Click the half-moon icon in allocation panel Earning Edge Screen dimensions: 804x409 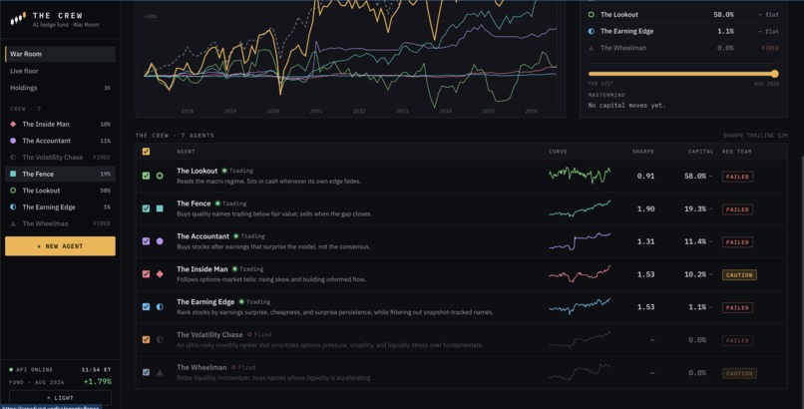pos(592,31)
